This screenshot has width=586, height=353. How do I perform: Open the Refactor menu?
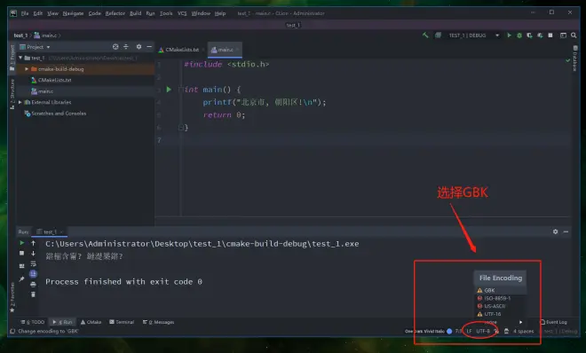coord(115,13)
